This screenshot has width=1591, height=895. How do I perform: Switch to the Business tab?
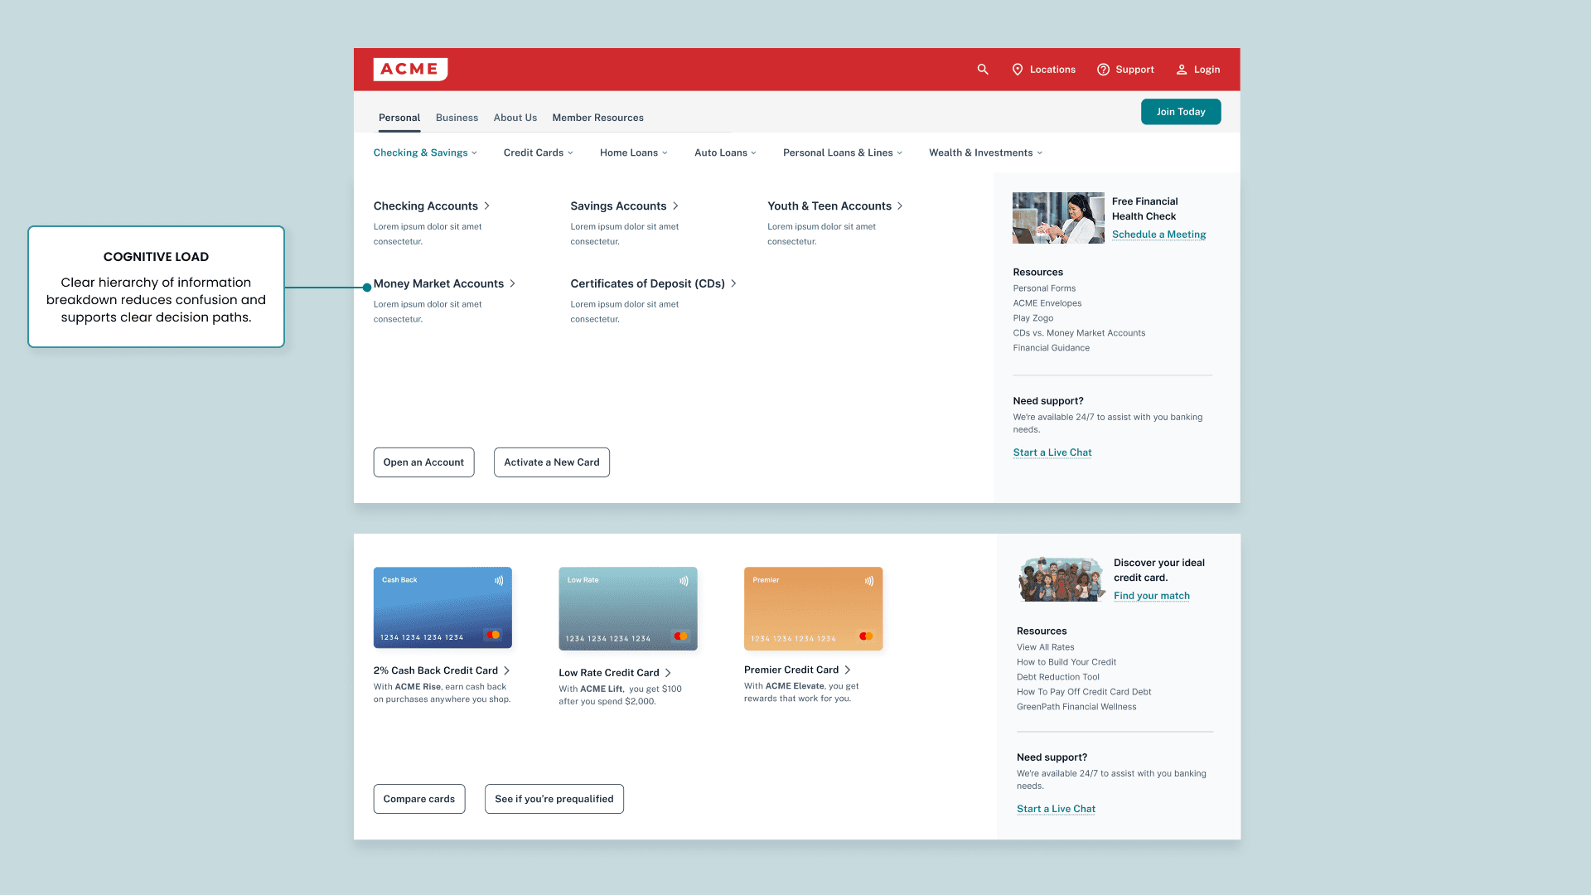click(x=457, y=118)
